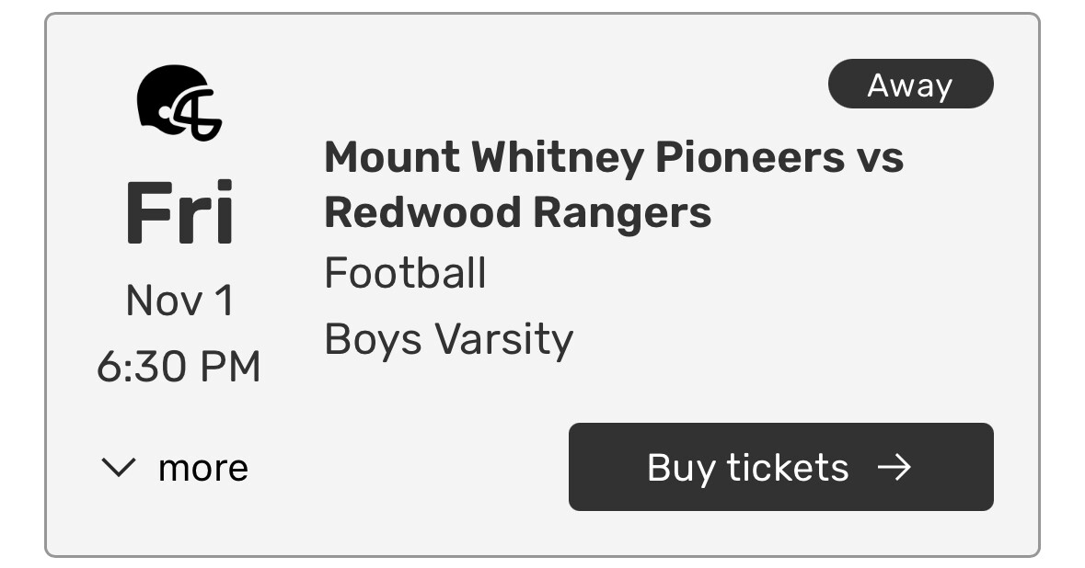Viewport: 1085px width, 568px height.
Task: Click the 'Buy' word on the ticket button
Action: click(x=681, y=469)
